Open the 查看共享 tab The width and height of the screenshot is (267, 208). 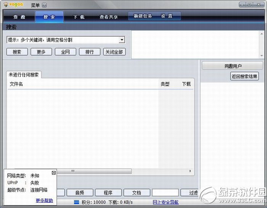pyautogui.click(x=109, y=17)
